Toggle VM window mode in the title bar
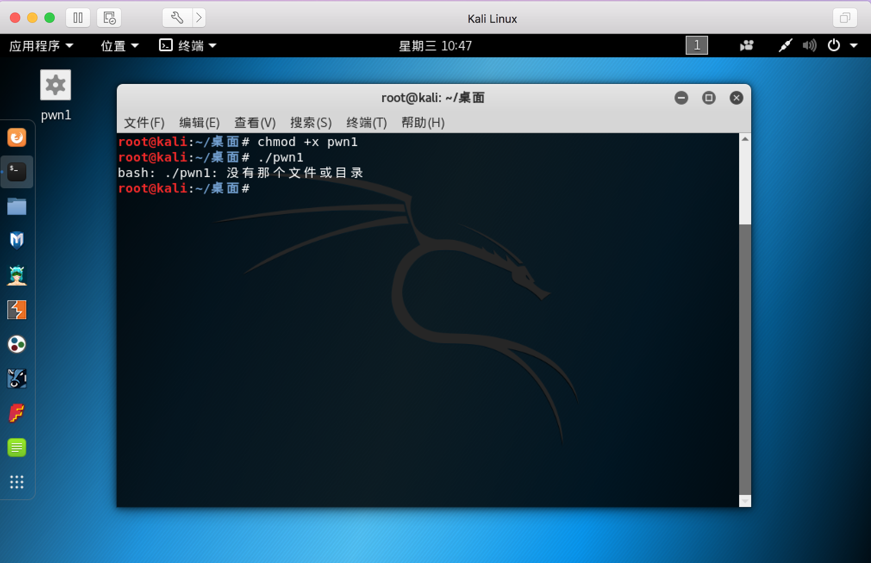 [845, 18]
